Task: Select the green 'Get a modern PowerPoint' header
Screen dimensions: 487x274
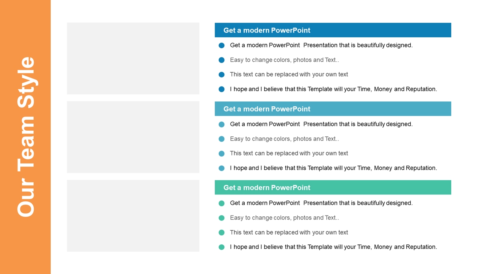Action: click(x=333, y=188)
